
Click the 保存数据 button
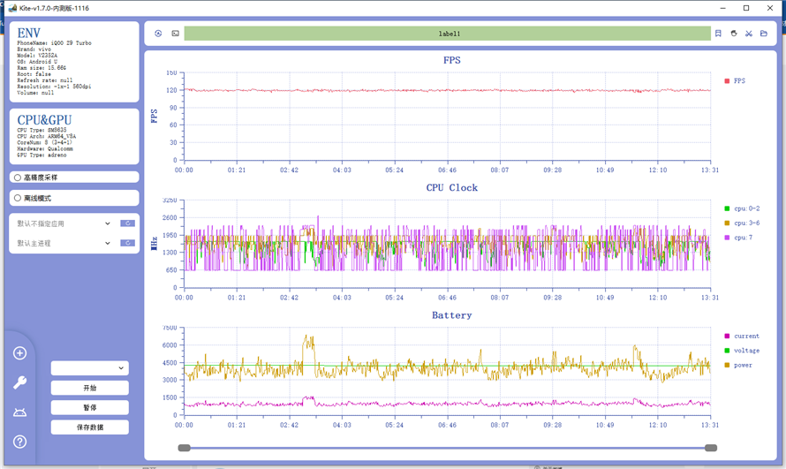click(89, 427)
